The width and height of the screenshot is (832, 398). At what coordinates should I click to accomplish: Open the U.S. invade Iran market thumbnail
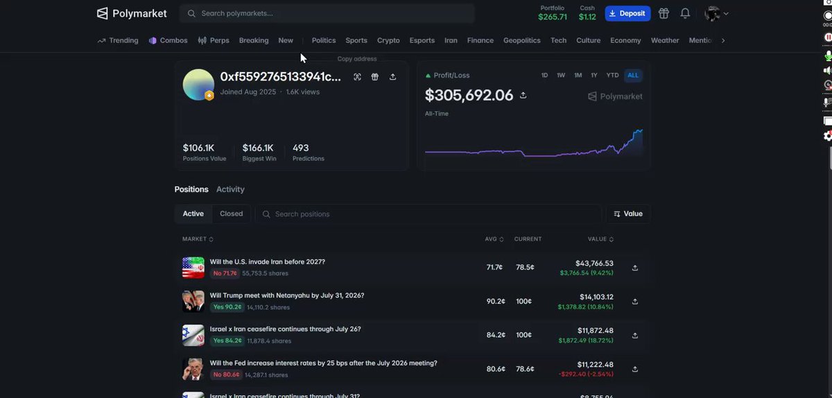[x=193, y=268]
